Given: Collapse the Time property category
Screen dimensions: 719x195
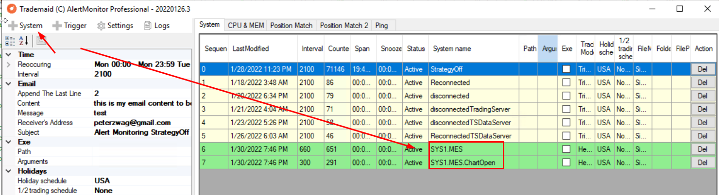Looking at the screenshot, I should click(x=8, y=55).
